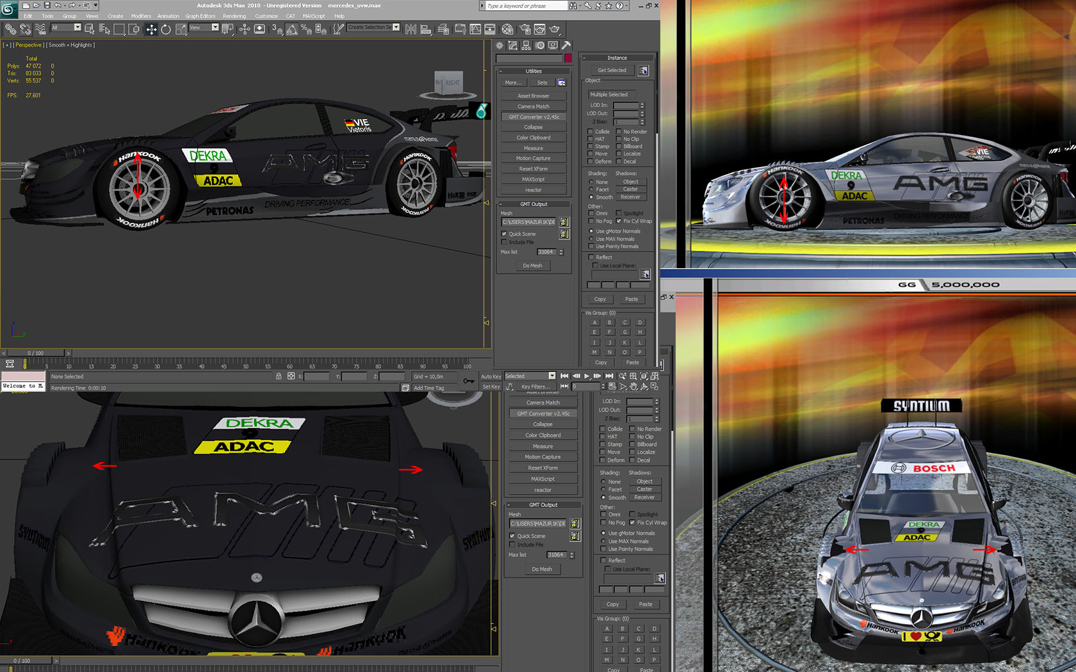Image resolution: width=1076 pixels, height=672 pixels.
Task: Click the Go to End playback icon
Action: click(x=609, y=376)
